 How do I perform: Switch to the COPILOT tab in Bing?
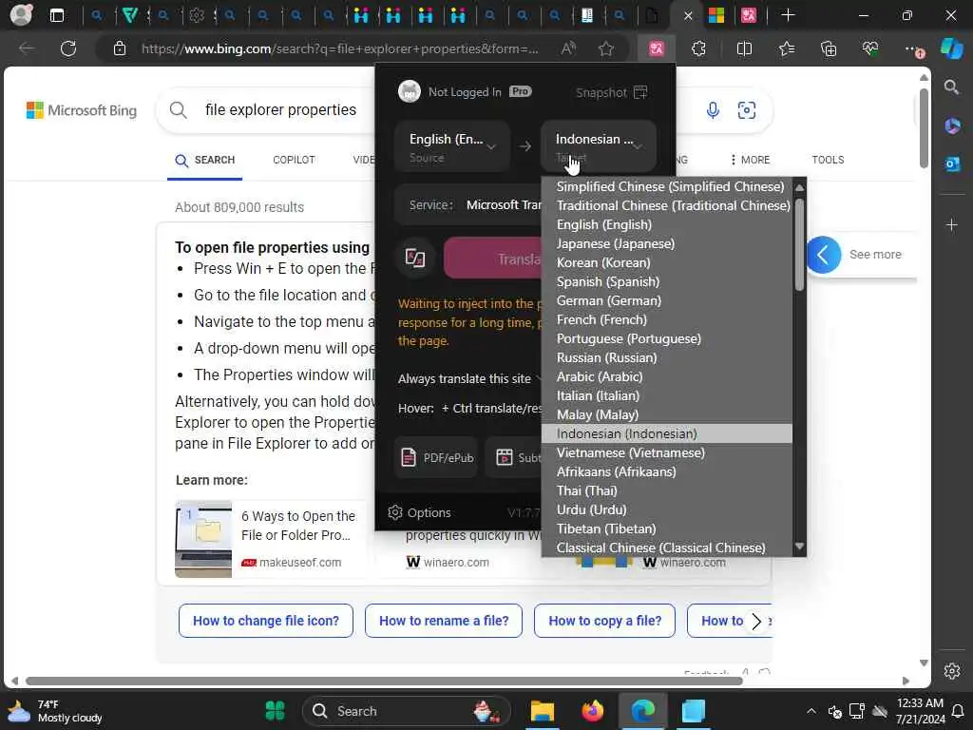(x=294, y=160)
